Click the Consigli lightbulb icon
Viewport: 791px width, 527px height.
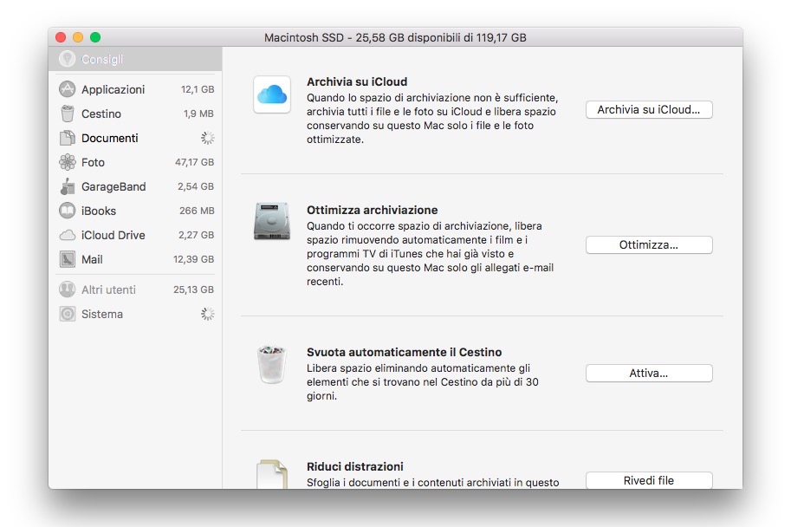pos(67,59)
